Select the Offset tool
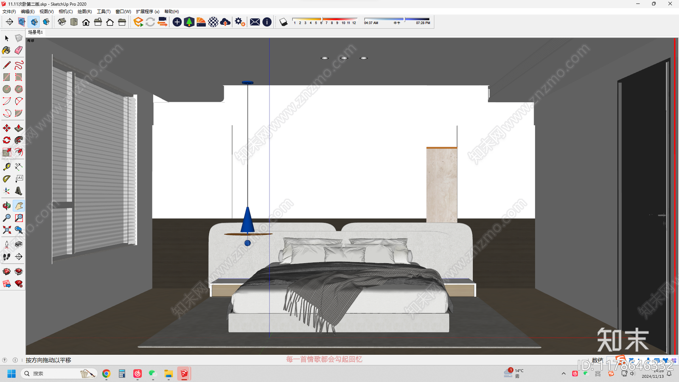679x382 pixels. [19, 152]
